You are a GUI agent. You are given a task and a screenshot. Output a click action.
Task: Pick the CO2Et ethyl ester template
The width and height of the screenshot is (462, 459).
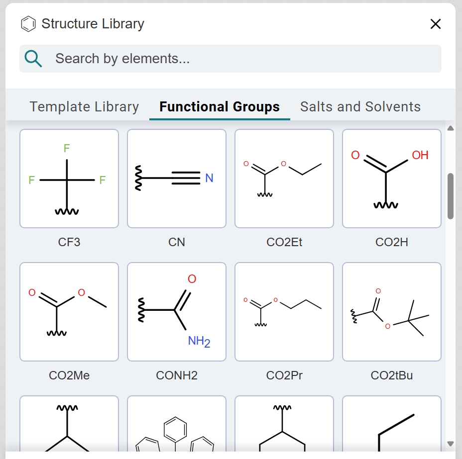(x=284, y=179)
